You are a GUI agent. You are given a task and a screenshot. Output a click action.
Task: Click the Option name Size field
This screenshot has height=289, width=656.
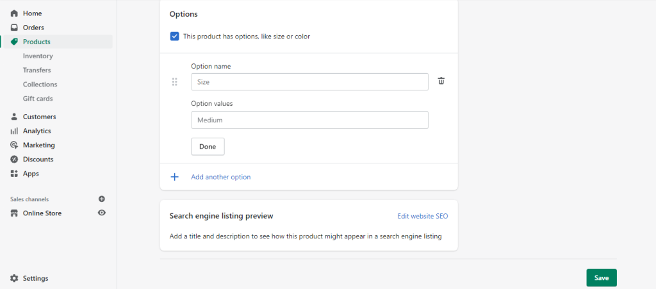point(309,82)
